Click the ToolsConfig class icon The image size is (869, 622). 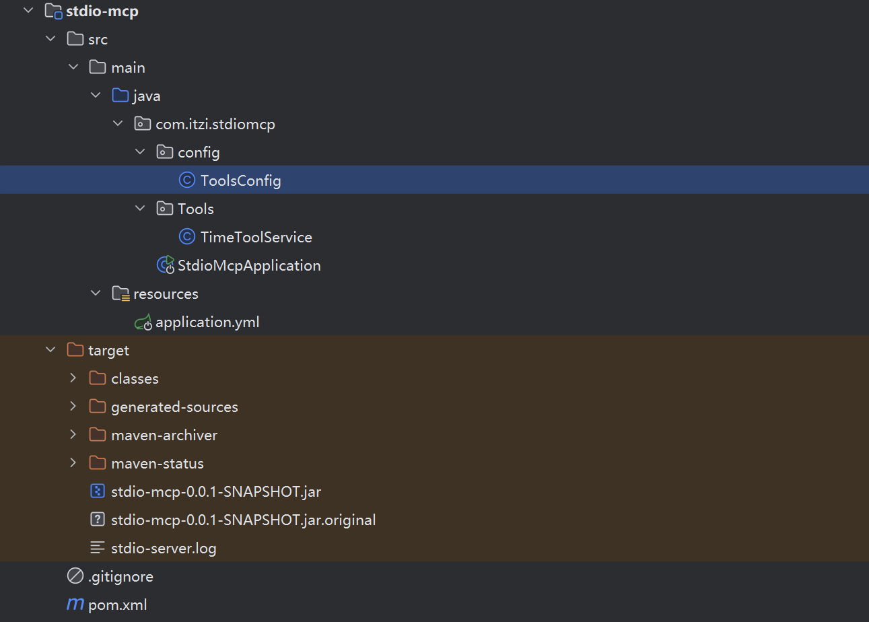click(187, 180)
